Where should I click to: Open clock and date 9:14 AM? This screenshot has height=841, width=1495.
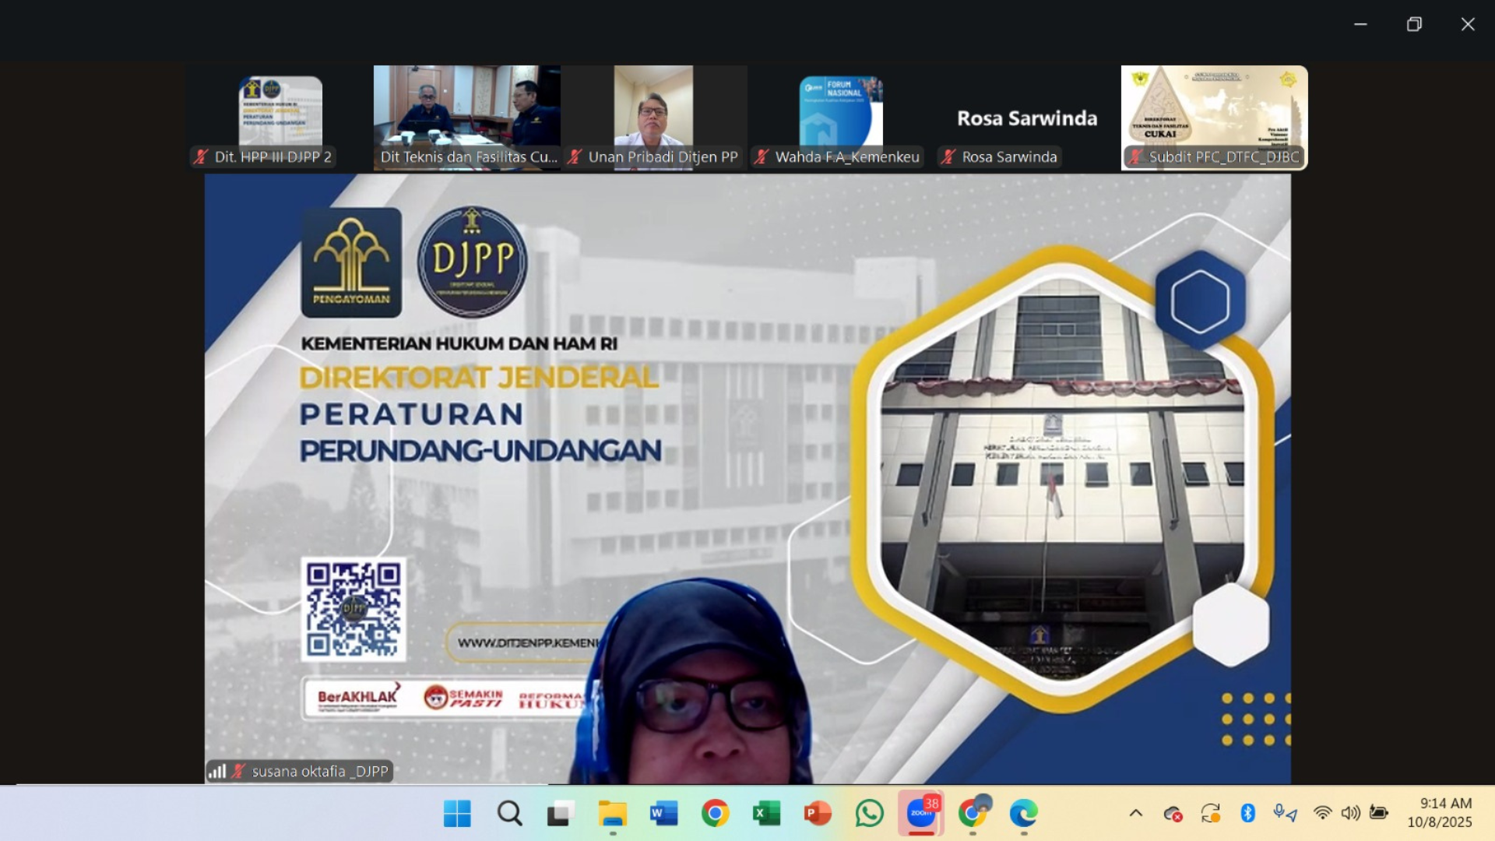coord(1439,812)
